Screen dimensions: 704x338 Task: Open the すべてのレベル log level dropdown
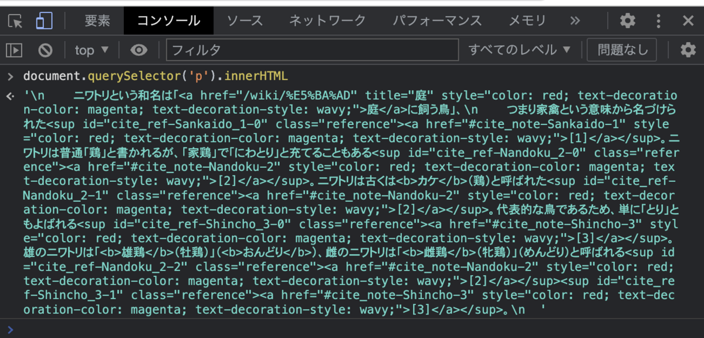[x=519, y=50]
